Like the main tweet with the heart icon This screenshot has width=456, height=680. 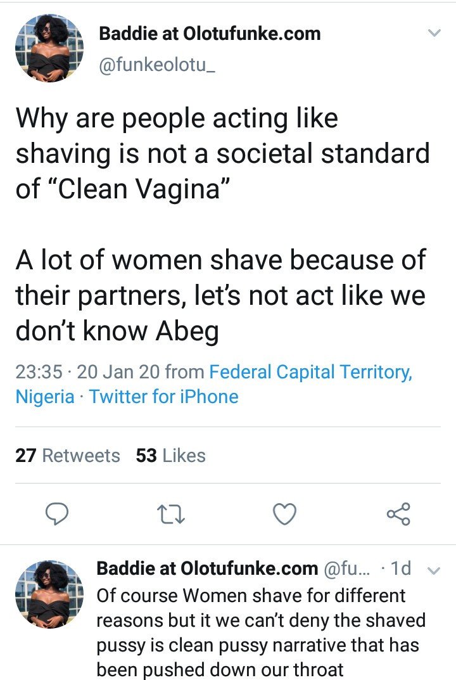tap(285, 514)
